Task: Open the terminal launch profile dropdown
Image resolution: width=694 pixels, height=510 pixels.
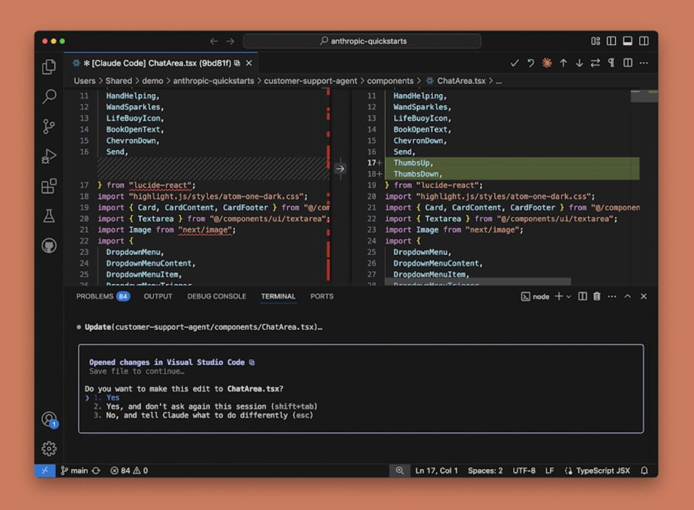Action: click(569, 297)
